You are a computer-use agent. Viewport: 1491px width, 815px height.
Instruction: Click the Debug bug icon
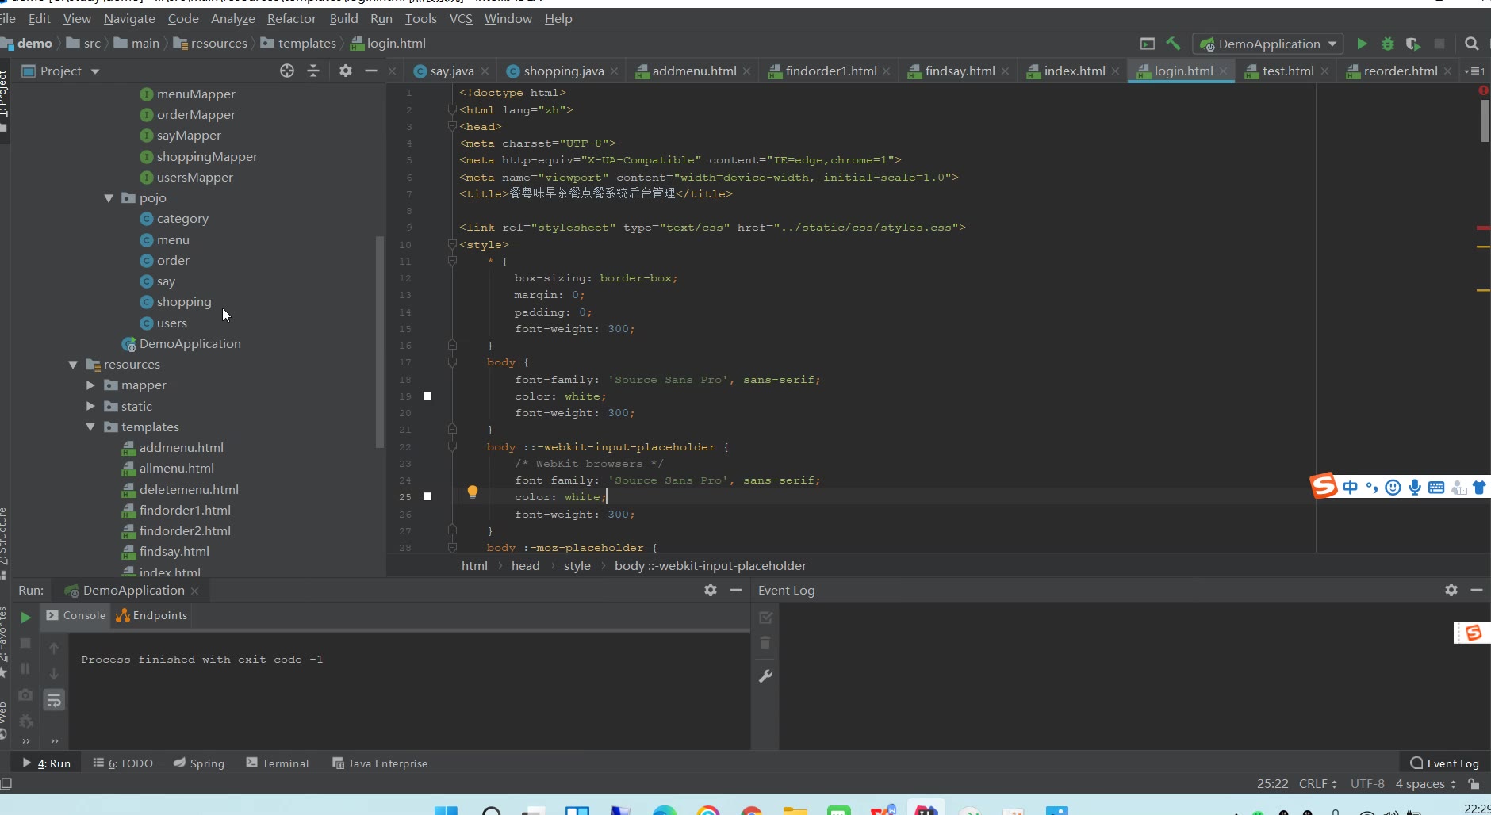tap(1387, 44)
